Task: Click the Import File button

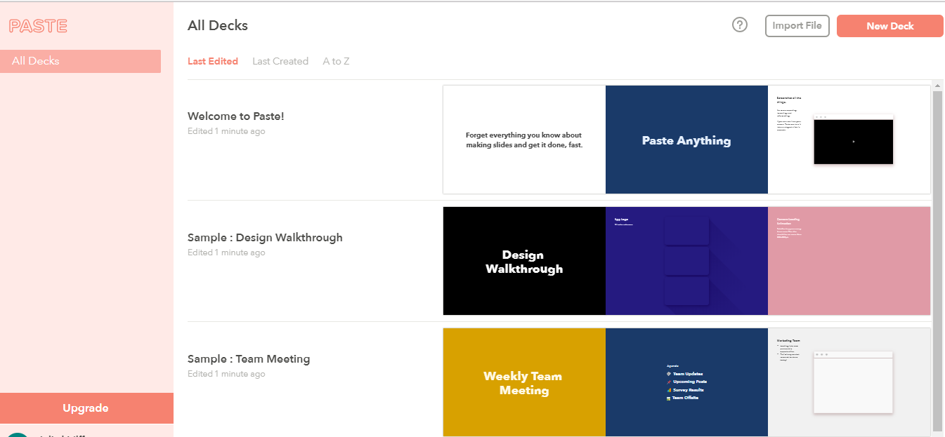Action: tap(797, 26)
